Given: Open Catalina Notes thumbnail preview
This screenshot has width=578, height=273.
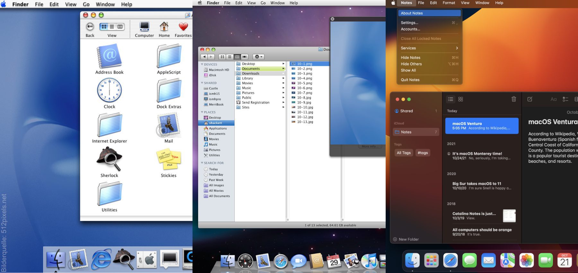Looking at the screenshot, I should click(x=509, y=216).
